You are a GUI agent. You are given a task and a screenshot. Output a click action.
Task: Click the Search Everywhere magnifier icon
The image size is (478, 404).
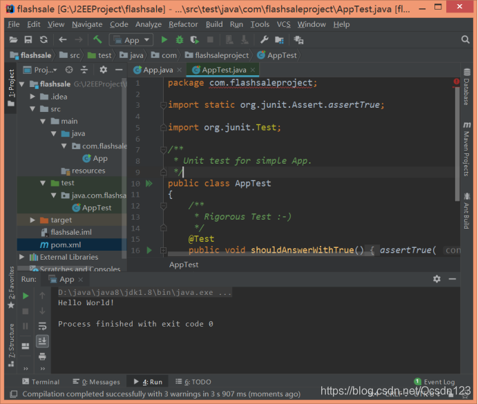[x=465, y=39]
